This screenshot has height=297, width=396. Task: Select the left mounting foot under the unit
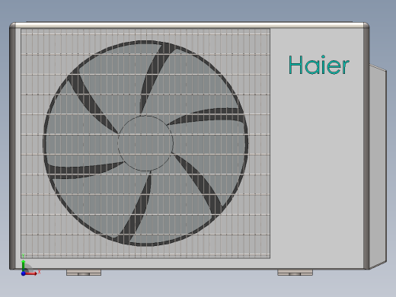84,273
